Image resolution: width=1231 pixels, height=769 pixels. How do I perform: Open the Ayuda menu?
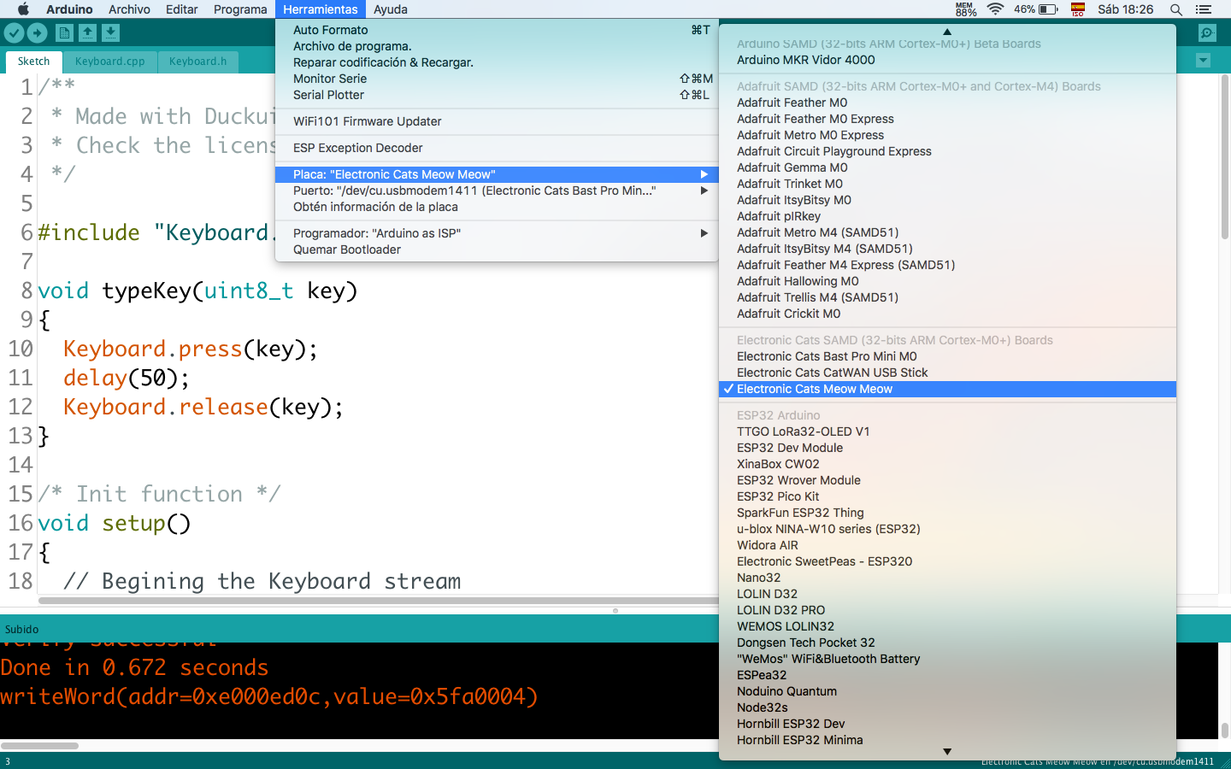click(x=391, y=9)
